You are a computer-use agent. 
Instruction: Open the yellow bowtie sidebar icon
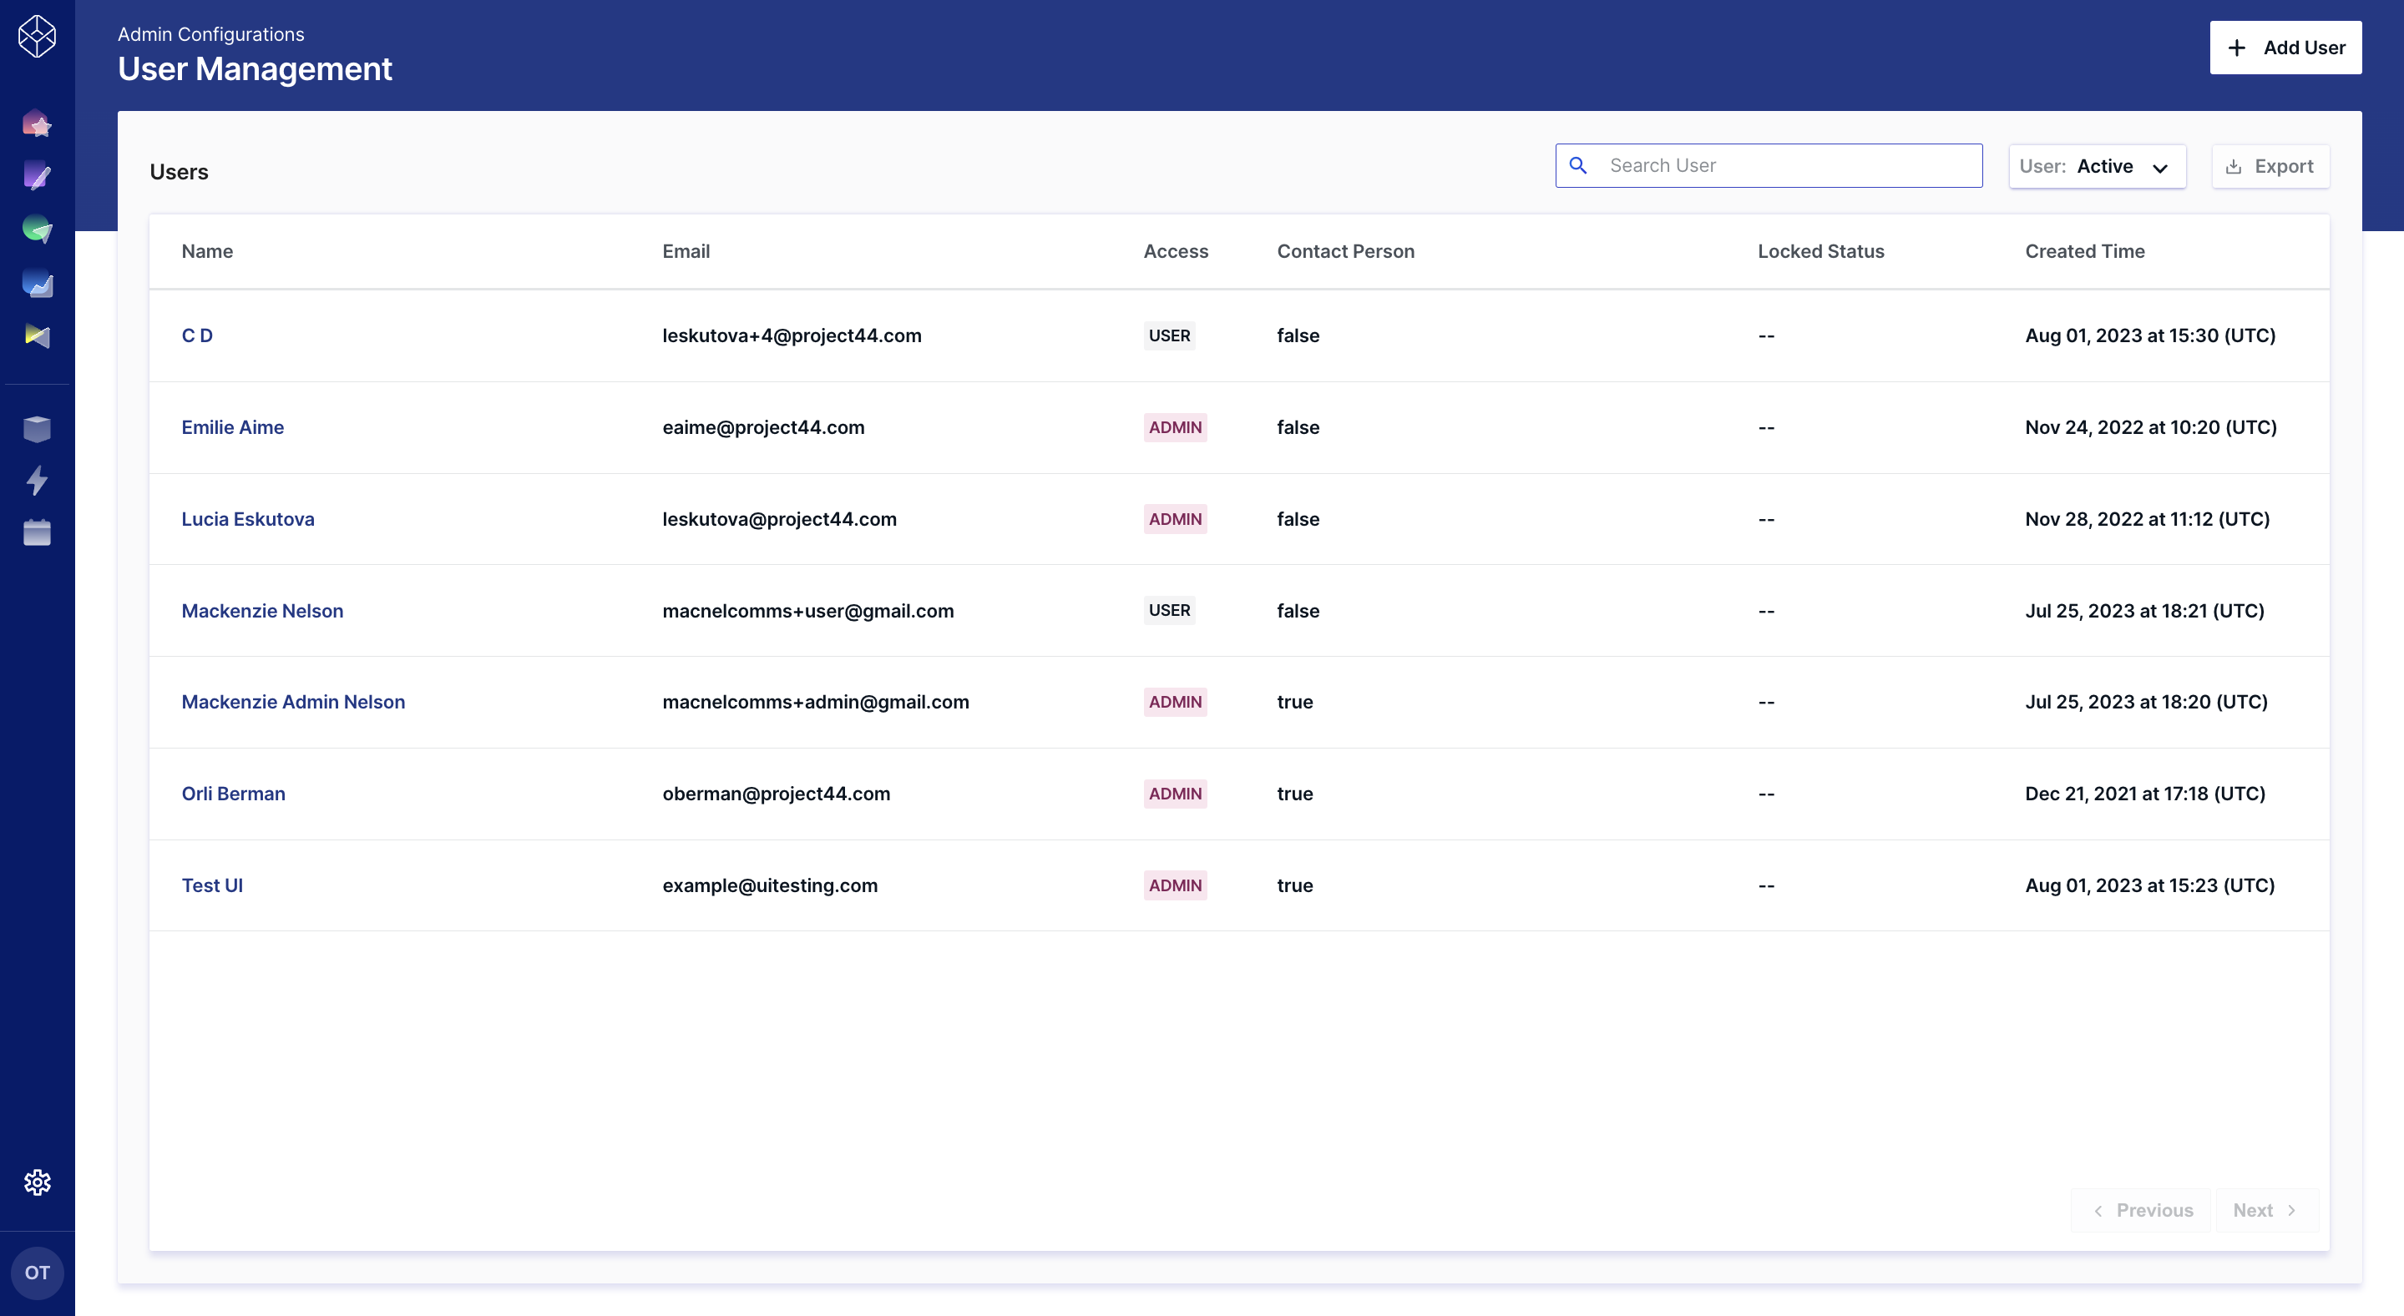coord(38,335)
